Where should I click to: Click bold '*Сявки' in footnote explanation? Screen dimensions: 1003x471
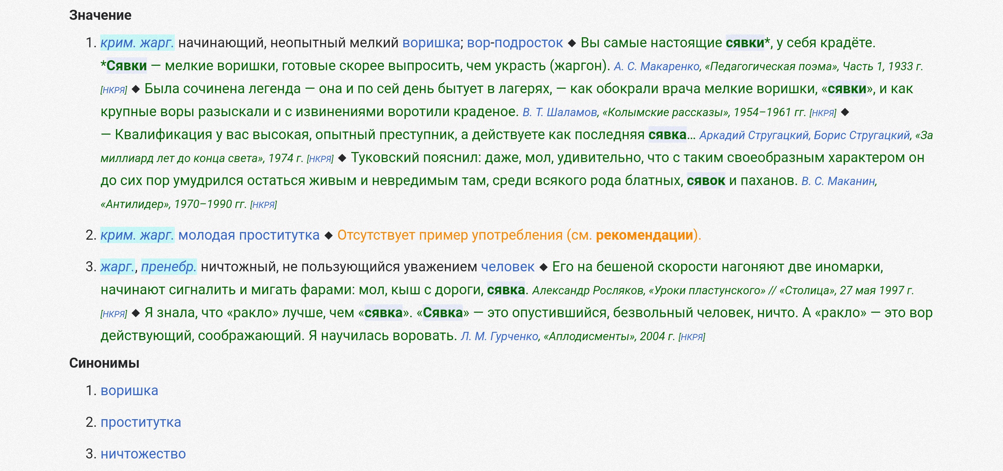(x=124, y=66)
